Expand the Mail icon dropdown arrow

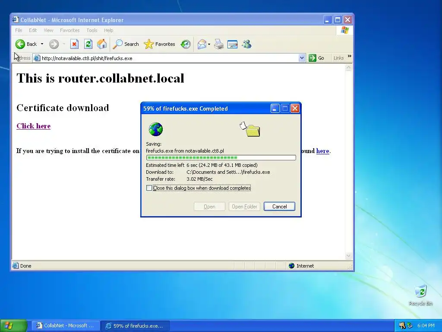[209, 44]
